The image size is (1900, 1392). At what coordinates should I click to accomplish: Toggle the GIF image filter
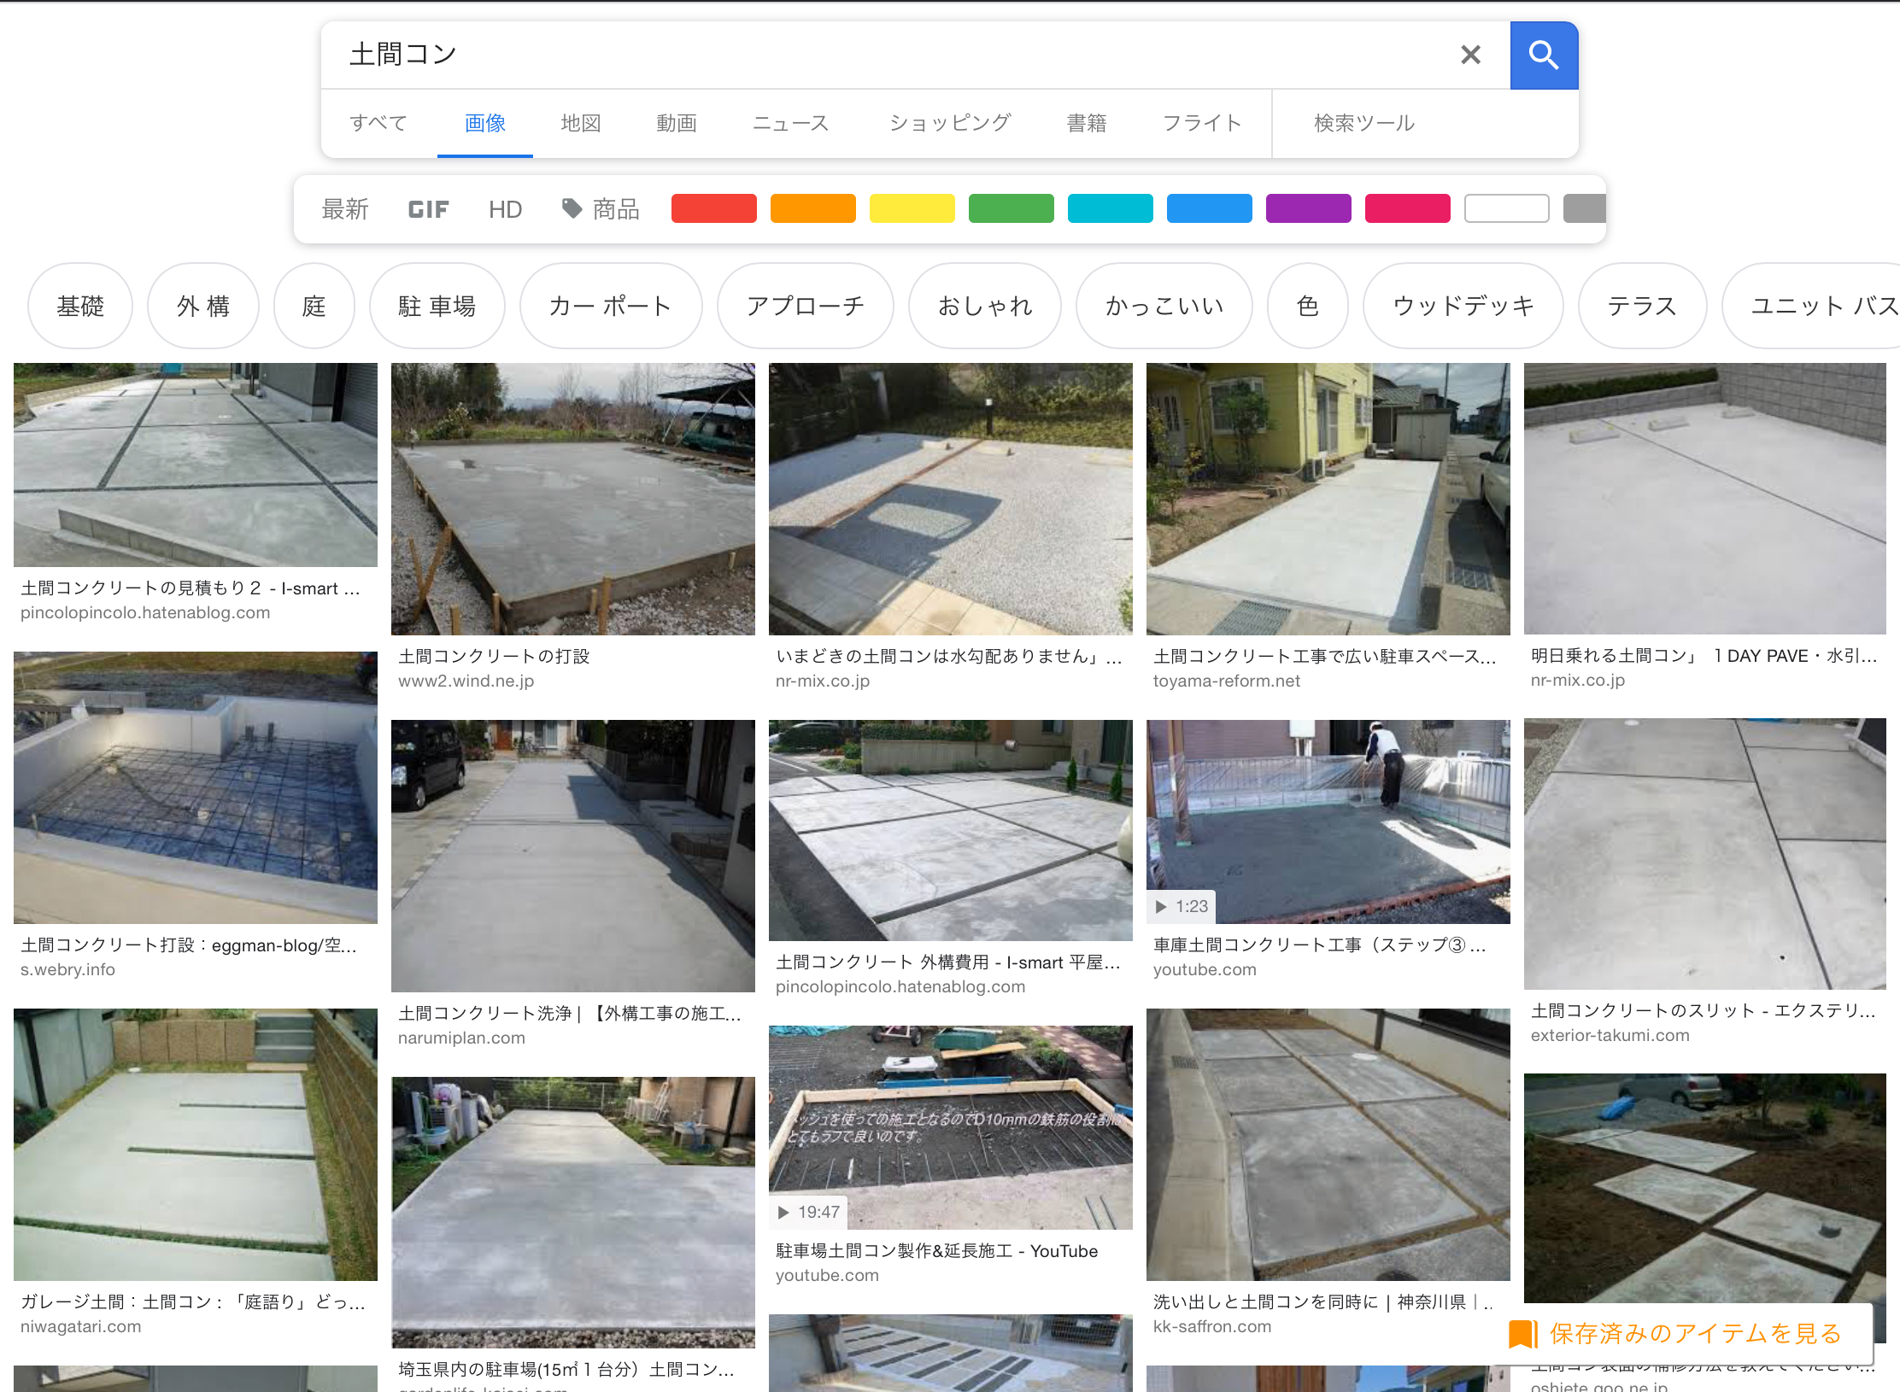tap(428, 209)
